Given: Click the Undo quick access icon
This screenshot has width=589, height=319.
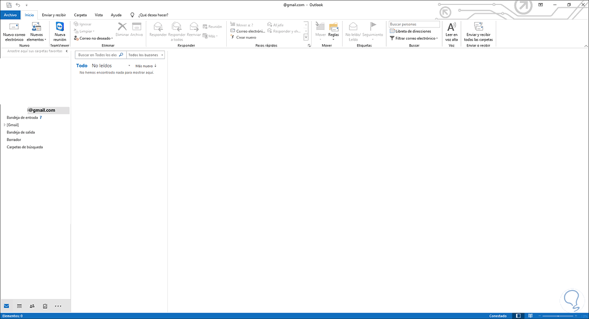Looking at the screenshot, I should point(18,4).
